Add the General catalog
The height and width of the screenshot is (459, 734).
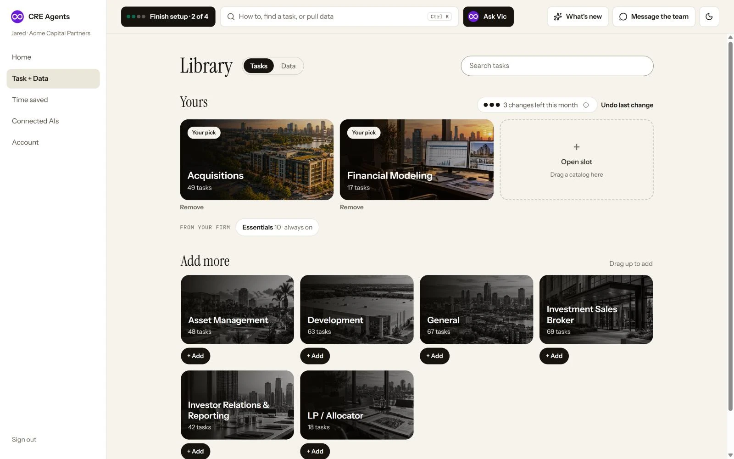coord(434,356)
